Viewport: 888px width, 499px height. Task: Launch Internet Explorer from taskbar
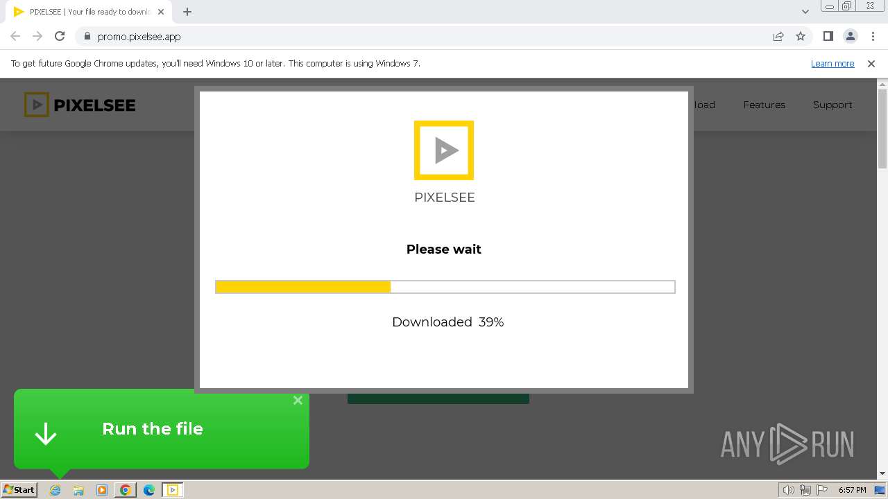(55, 490)
